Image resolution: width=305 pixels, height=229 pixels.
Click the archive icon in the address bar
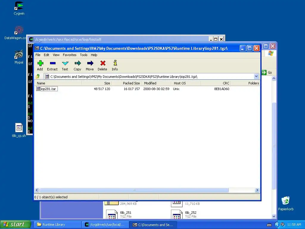(47, 77)
